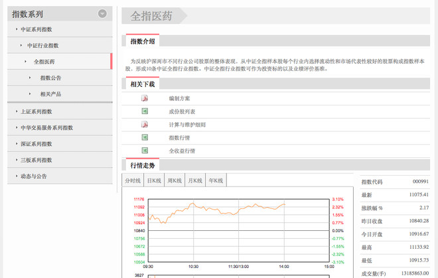Click the 昨日收盘 value 10840.28
The image size is (438, 278).
[x=419, y=221]
